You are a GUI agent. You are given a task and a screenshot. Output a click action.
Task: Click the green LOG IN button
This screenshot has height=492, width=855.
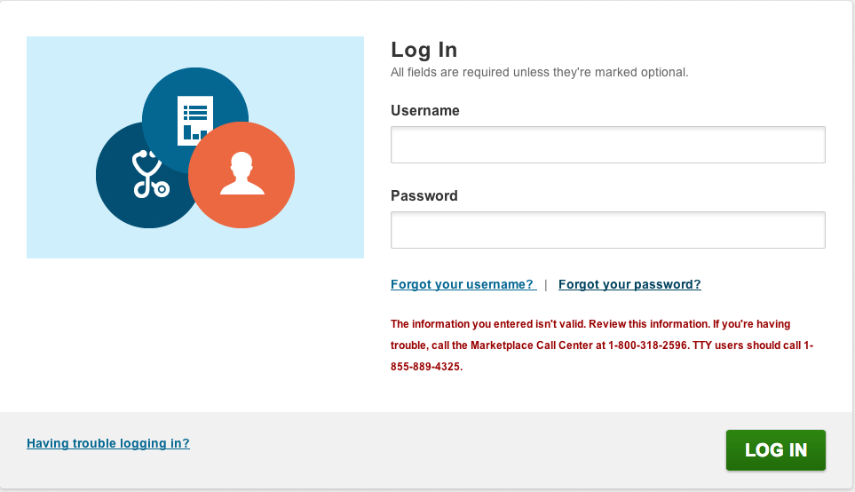coord(775,450)
